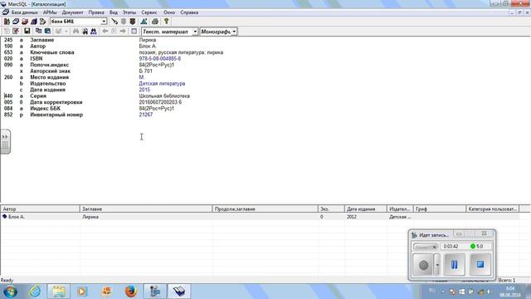This screenshot has width=531, height=299.
Task: Open the Справка menu
Action: coord(189,12)
